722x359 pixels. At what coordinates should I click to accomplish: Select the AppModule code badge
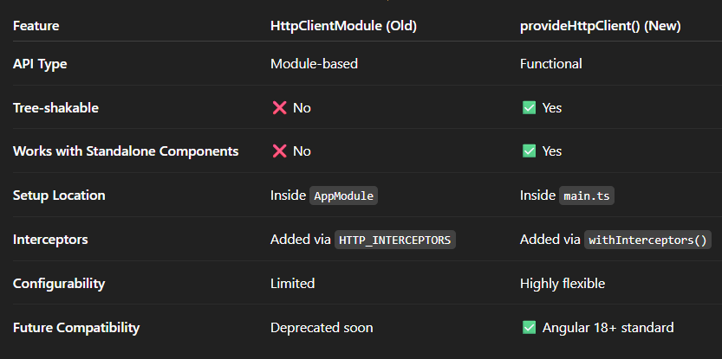(343, 196)
